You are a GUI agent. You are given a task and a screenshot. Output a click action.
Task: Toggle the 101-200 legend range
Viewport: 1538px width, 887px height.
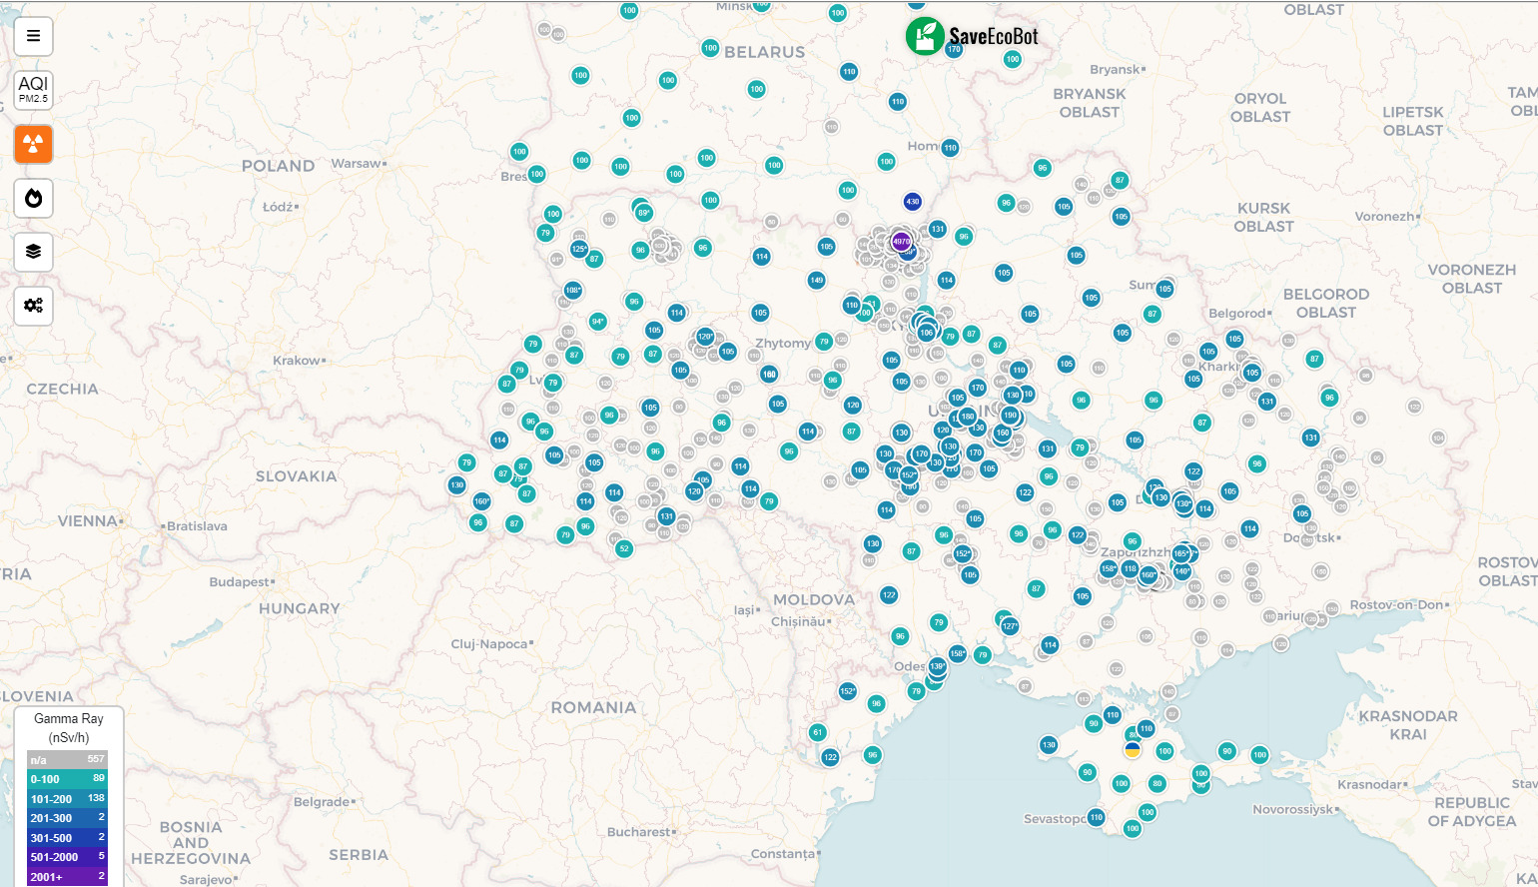tap(67, 799)
